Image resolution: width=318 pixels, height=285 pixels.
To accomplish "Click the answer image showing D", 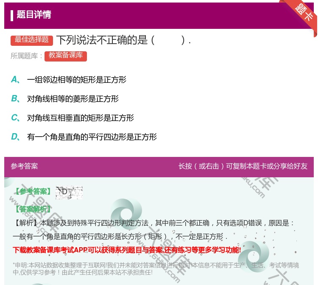I will 69,192.
